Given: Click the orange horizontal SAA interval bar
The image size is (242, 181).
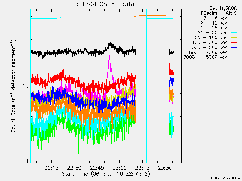Looking at the screenshot, I should tap(152, 15).
